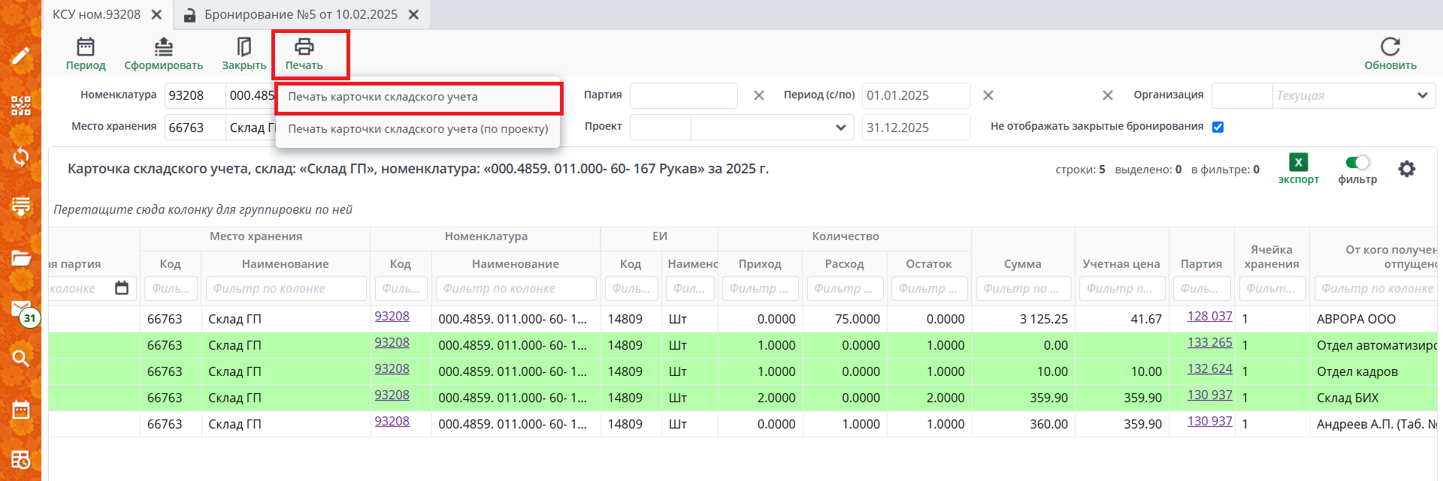Switch to the 'Бронирование №5 от 10.02.2025' tab
This screenshot has width=1443, height=481.
[x=301, y=14]
